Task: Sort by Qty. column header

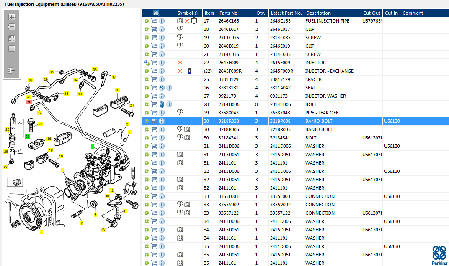Action: click(261, 13)
